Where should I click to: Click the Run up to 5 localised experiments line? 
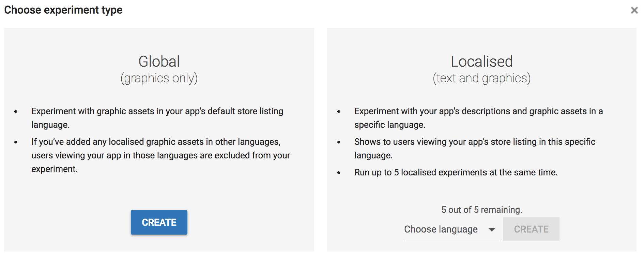[x=456, y=172]
